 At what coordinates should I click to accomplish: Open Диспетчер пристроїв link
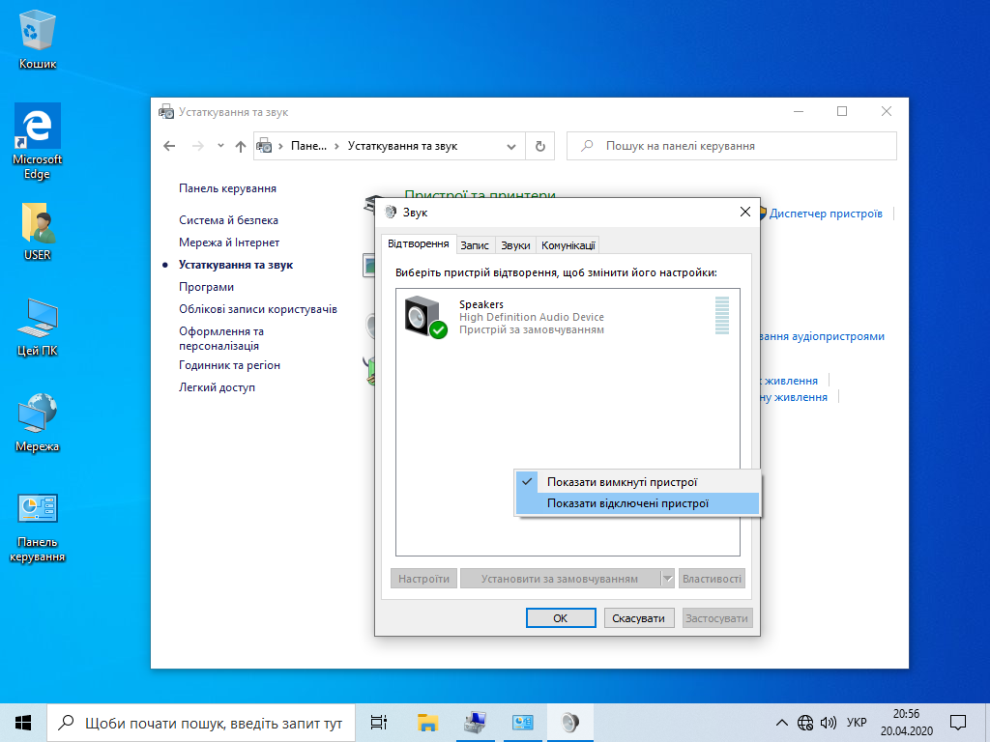826,214
